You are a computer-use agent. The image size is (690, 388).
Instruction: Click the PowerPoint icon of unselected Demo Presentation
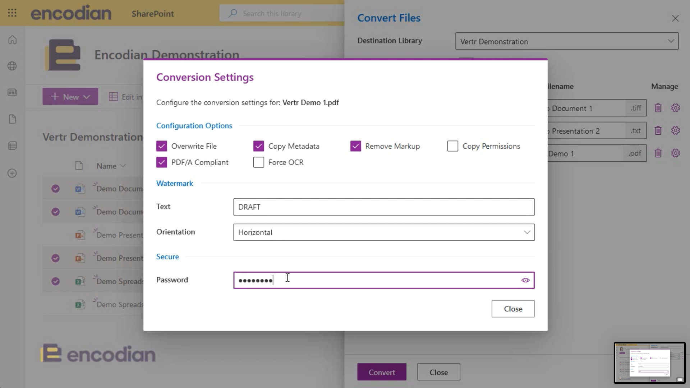tap(80, 235)
